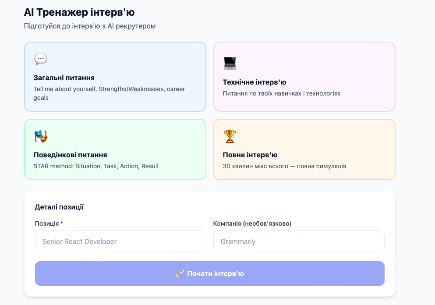
Task: Click the laptop icon on Технічне інтерв'ю
Action: (230, 64)
